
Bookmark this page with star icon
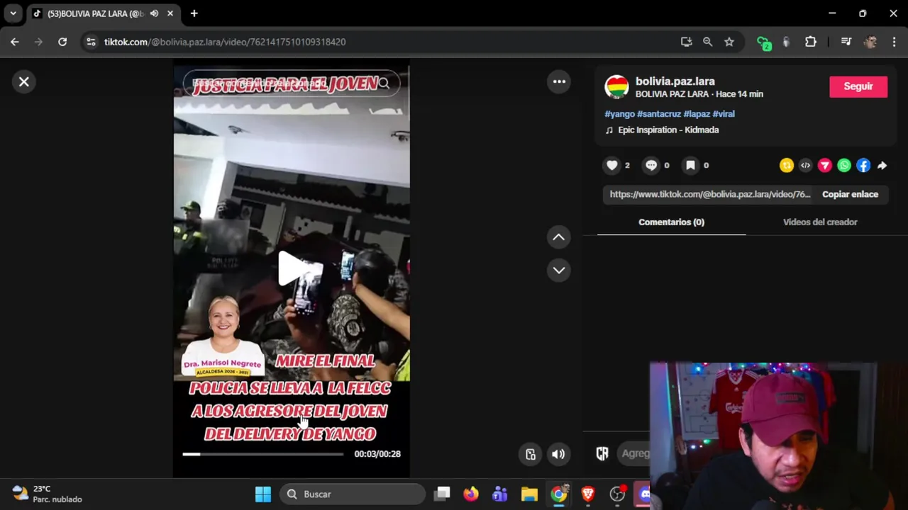tap(729, 42)
